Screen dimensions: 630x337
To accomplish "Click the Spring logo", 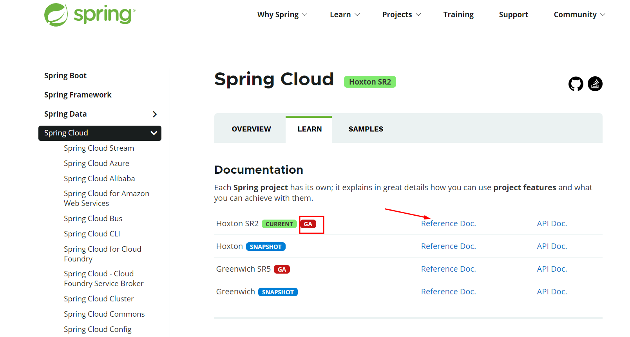I will [x=90, y=15].
